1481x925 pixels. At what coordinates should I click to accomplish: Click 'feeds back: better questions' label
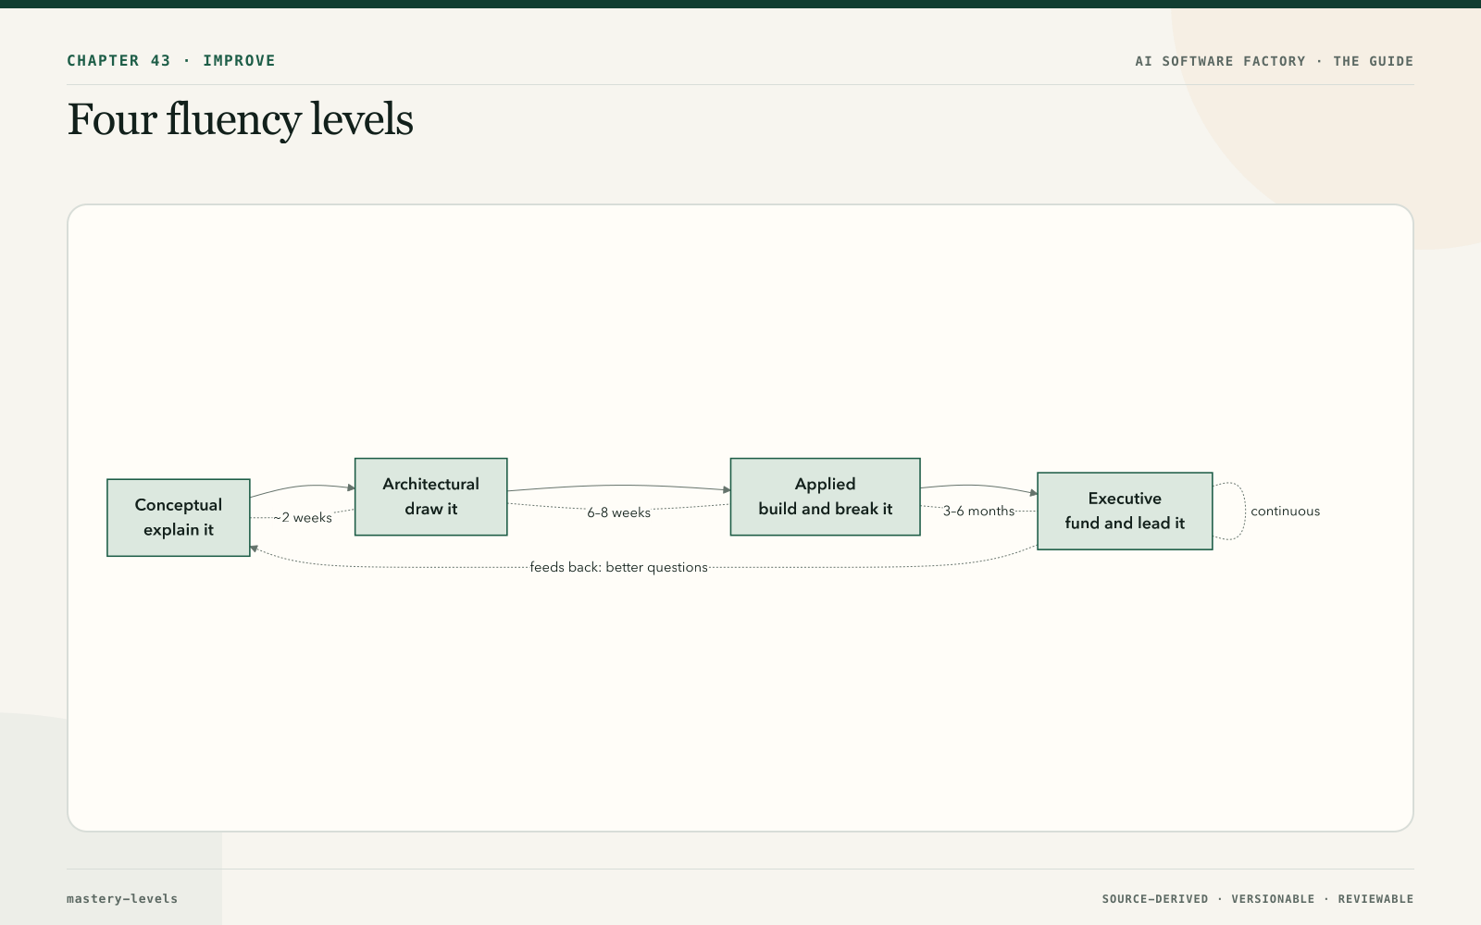(x=618, y=567)
